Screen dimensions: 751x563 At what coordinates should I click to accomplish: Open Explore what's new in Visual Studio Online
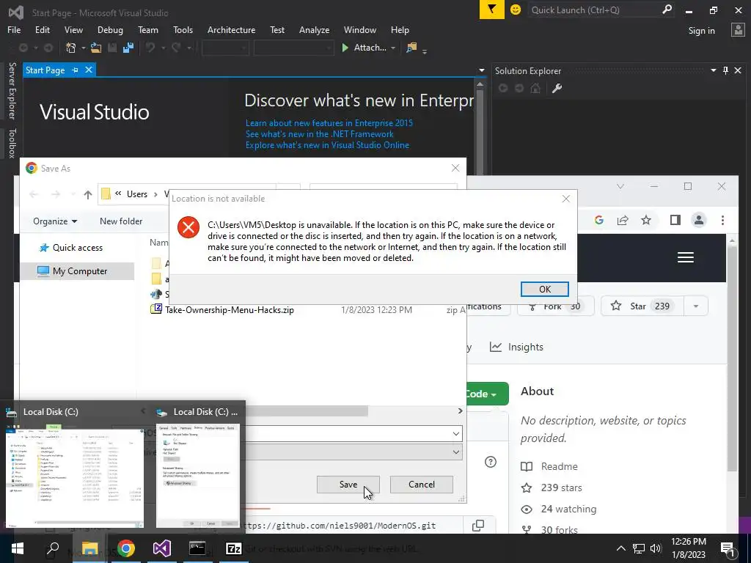tap(327, 145)
